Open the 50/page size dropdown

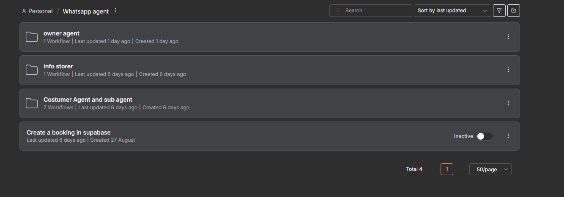(x=490, y=169)
